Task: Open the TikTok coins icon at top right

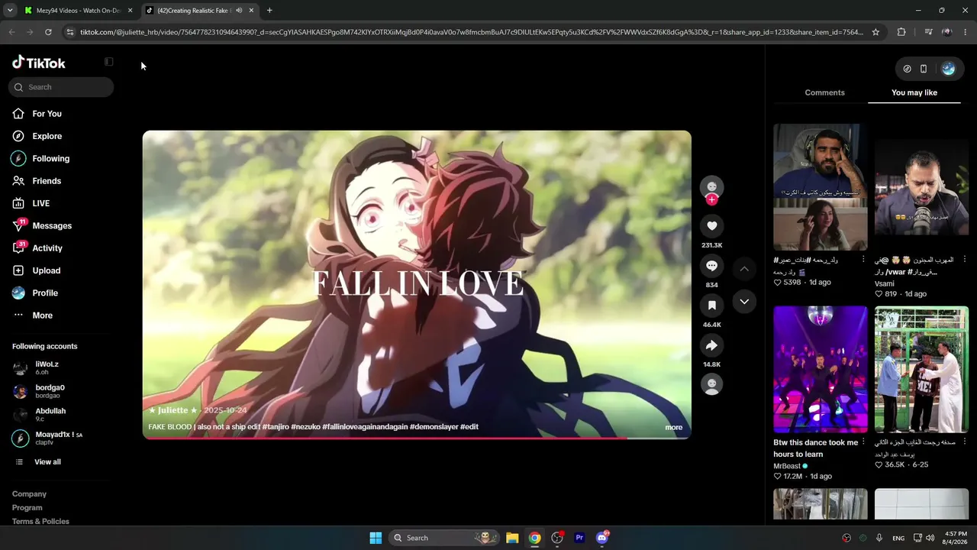Action: click(907, 69)
